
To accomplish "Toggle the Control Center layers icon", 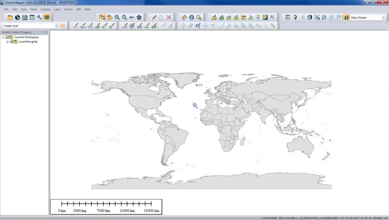I will click(47, 17).
